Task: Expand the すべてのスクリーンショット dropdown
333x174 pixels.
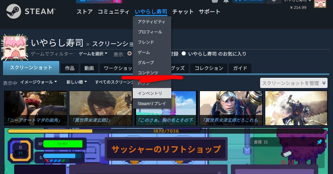Action: point(114,82)
